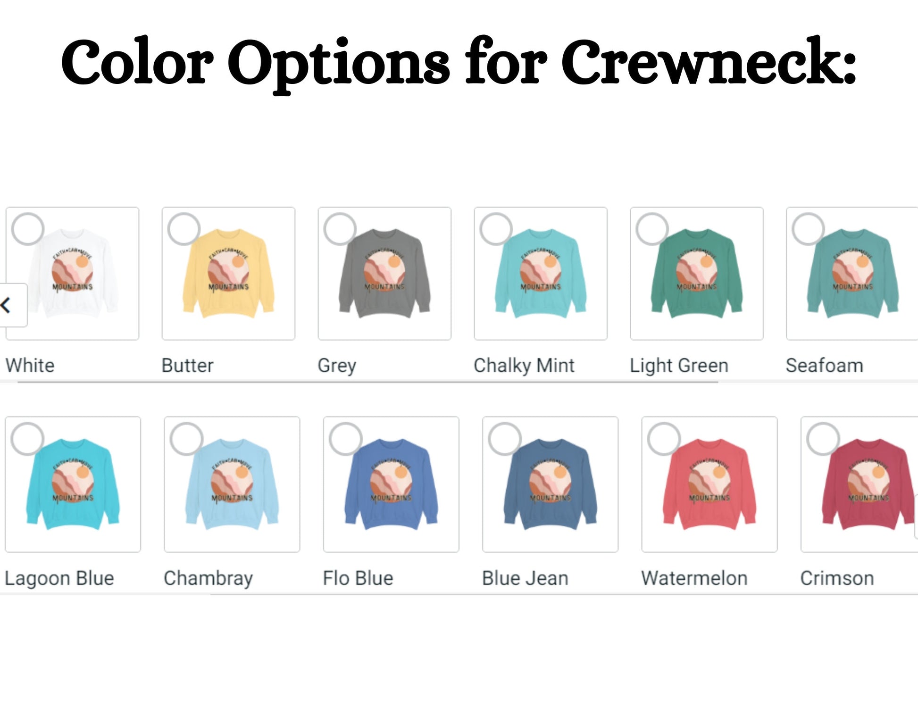Click the Chalky Mint label text
Image resolution: width=918 pixels, height=709 pixels.
point(524,366)
